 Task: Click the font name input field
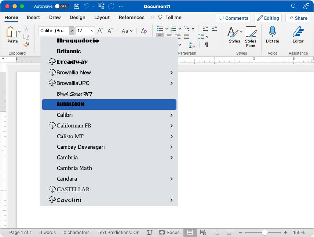54,31
